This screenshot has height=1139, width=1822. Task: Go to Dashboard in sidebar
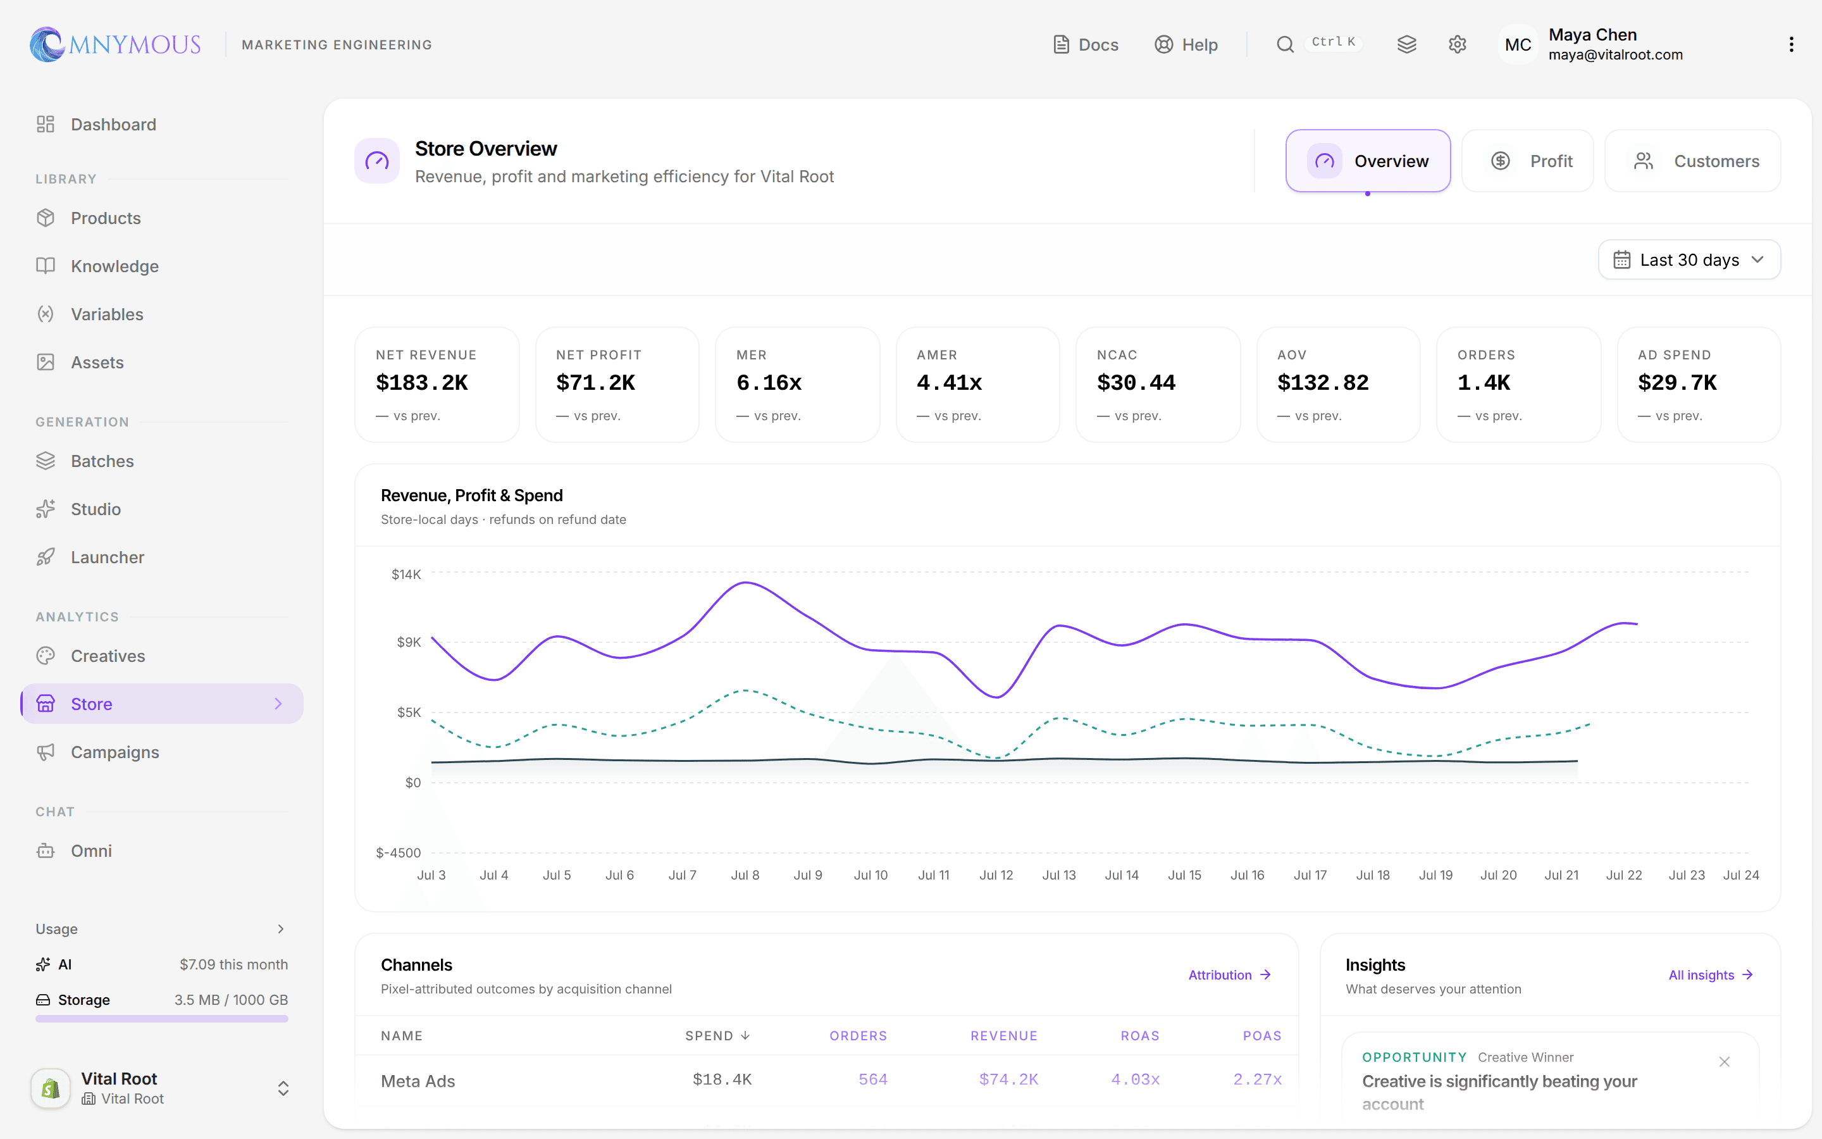pos(161,124)
